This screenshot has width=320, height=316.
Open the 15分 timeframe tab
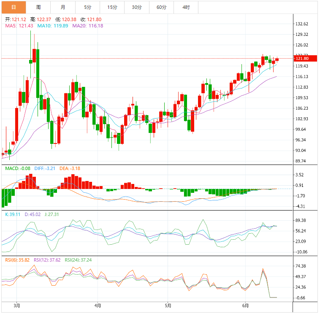[112, 7]
